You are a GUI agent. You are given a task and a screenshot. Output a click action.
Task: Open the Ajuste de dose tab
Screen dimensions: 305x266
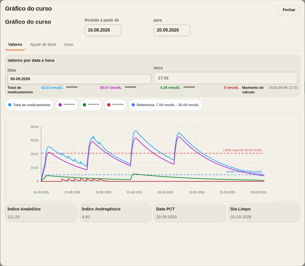[43, 45]
